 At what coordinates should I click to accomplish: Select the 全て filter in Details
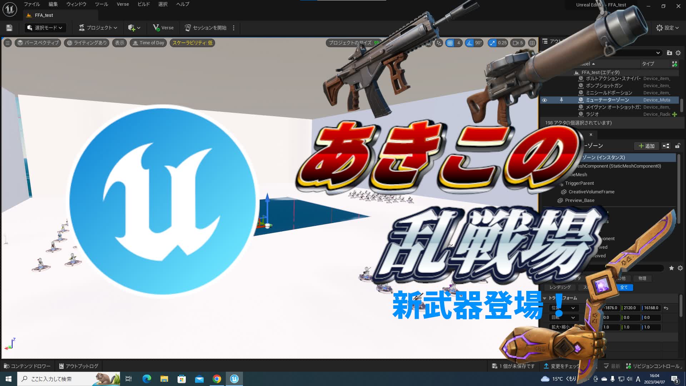tap(624, 287)
